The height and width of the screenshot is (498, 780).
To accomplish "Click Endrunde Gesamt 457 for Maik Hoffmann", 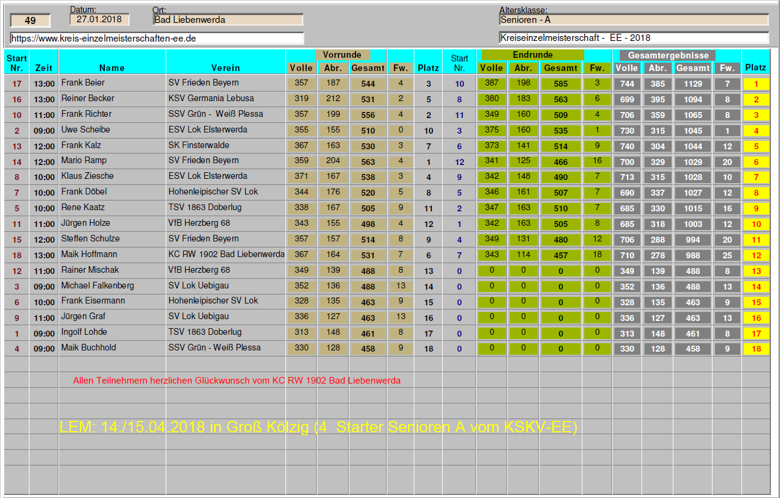I will click(561, 255).
